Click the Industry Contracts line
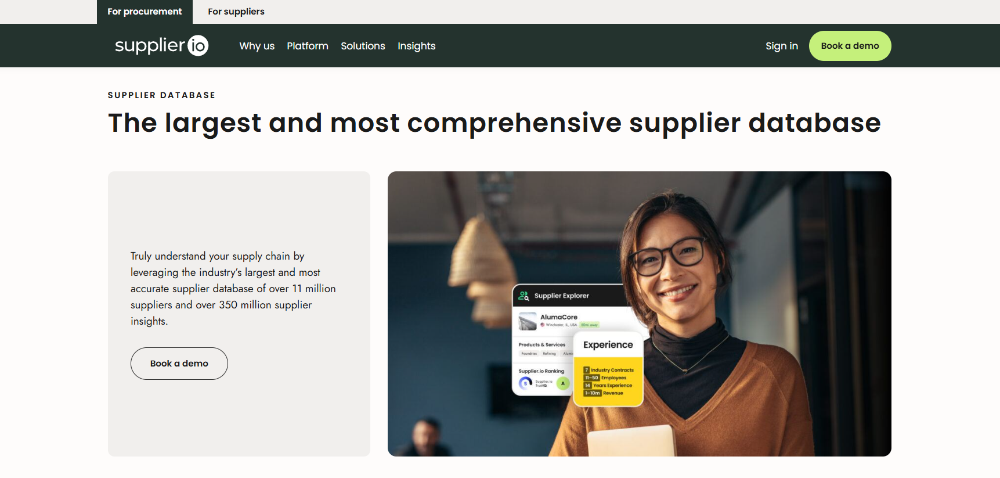 click(609, 370)
